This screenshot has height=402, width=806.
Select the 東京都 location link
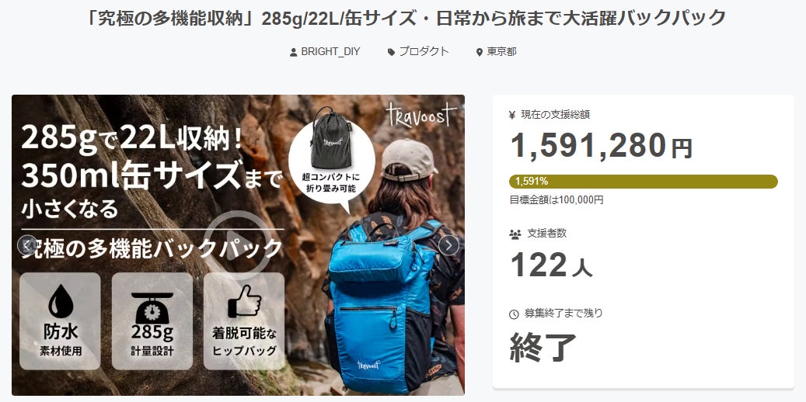click(x=501, y=52)
